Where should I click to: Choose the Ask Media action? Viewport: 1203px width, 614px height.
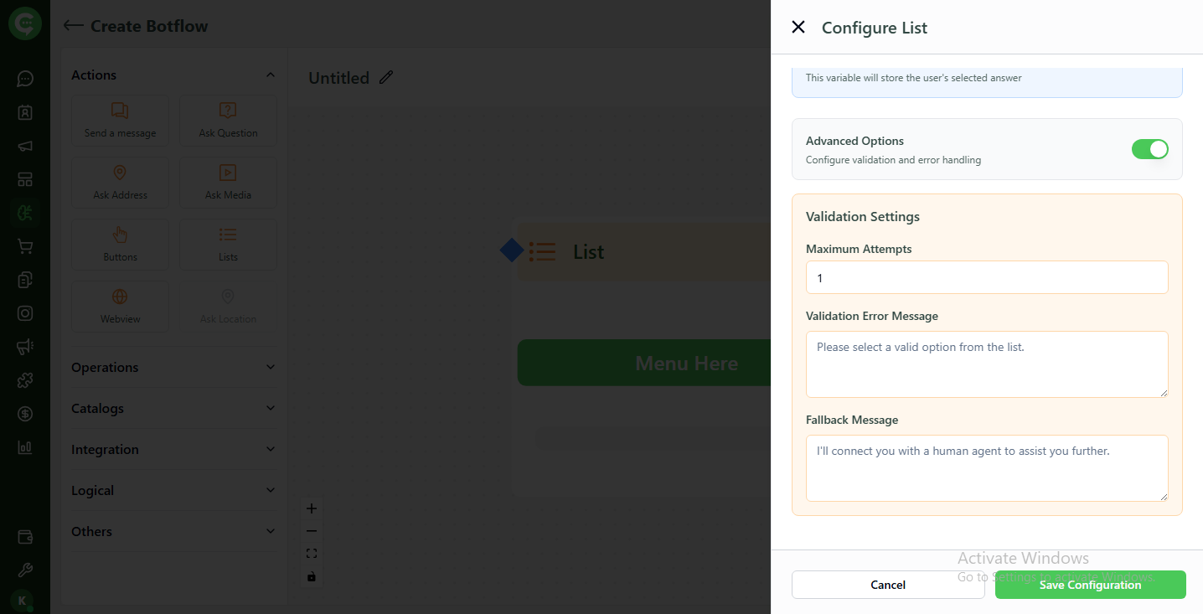[227, 183]
